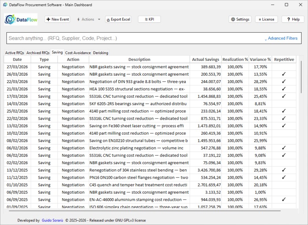This screenshot has width=308, height=225.
Task: Select date cell 02/02/2026
Action: (x=17, y=163)
